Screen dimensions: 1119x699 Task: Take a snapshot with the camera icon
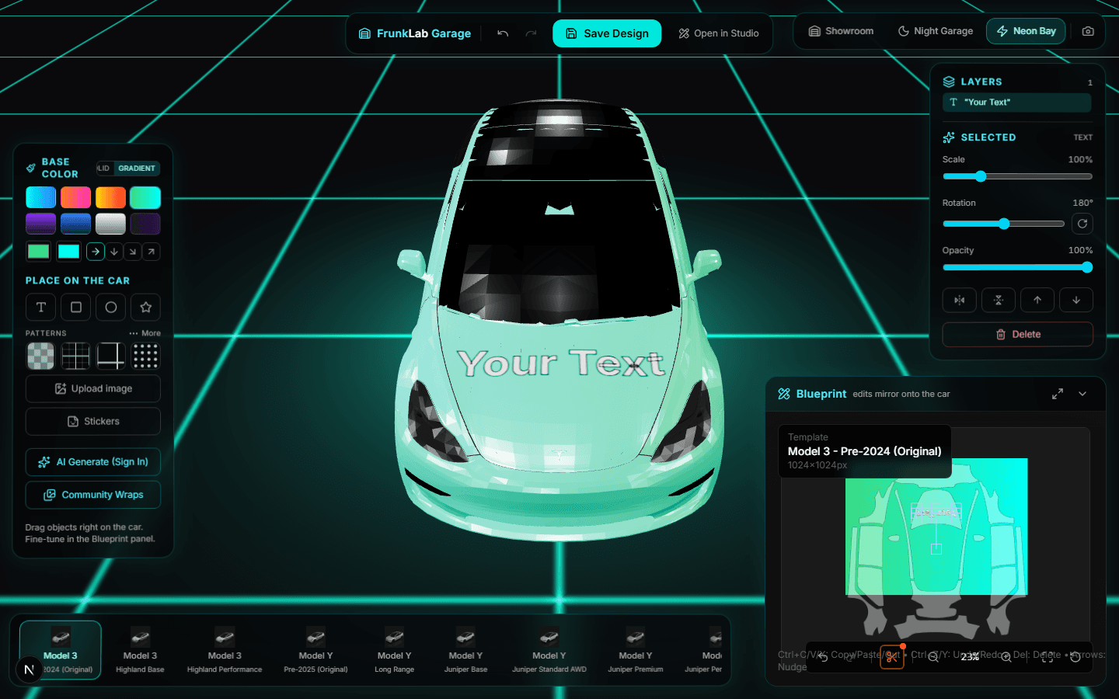pos(1088,31)
